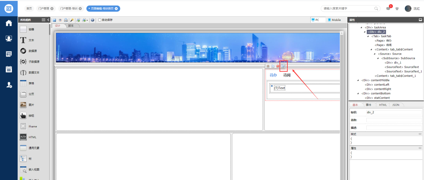
Task: Select the 子数据源 component
Action: point(29,62)
